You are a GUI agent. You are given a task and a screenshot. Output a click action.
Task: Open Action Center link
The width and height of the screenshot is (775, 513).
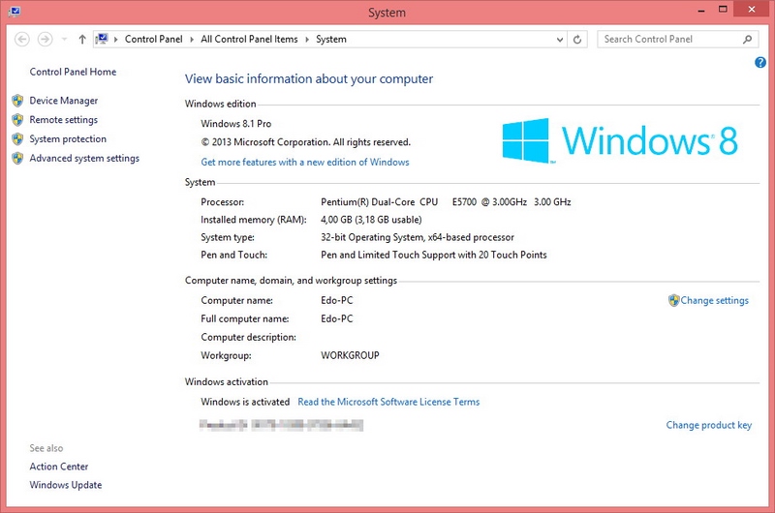pyautogui.click(x=59, y=467)
